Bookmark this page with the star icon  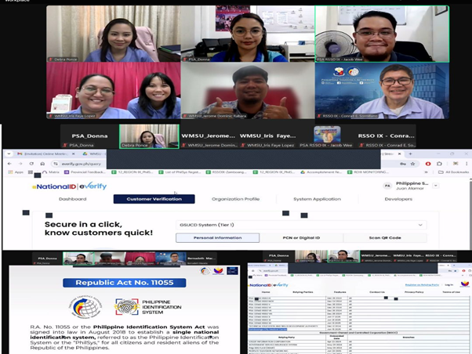coord(412,164)
